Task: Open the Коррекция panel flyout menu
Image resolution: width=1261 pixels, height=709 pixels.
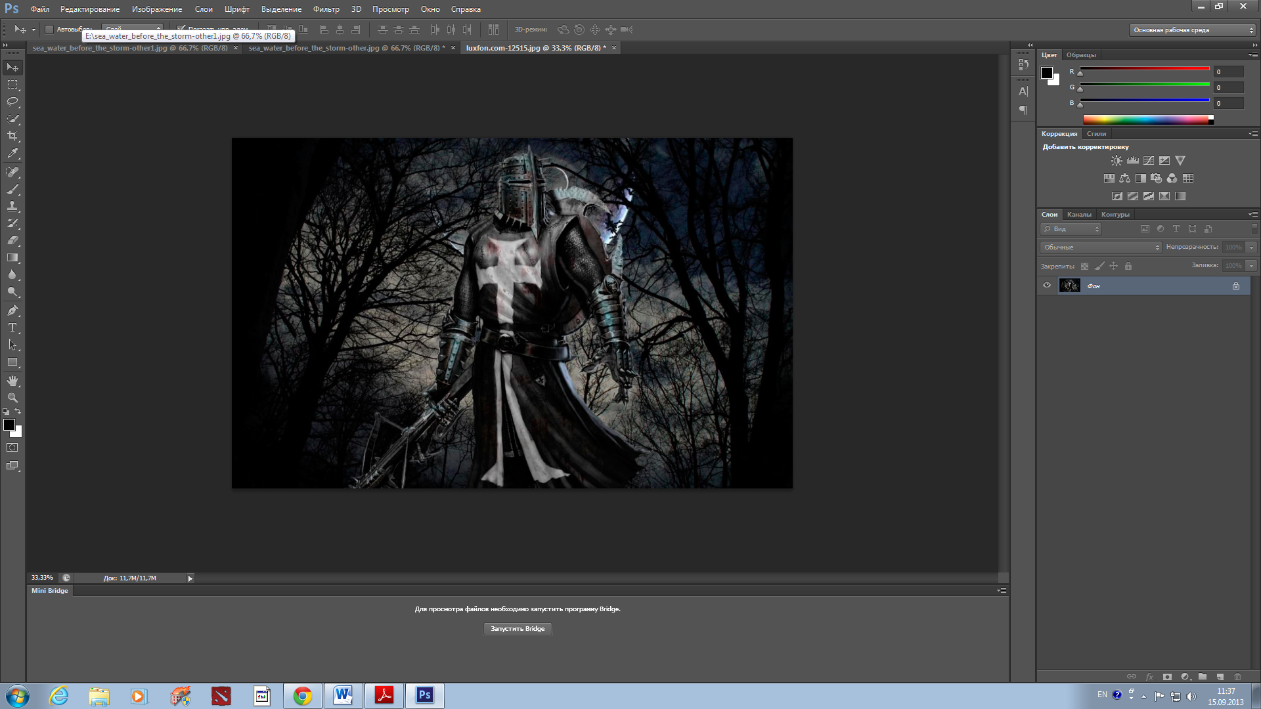Action: click(1253, 134)
